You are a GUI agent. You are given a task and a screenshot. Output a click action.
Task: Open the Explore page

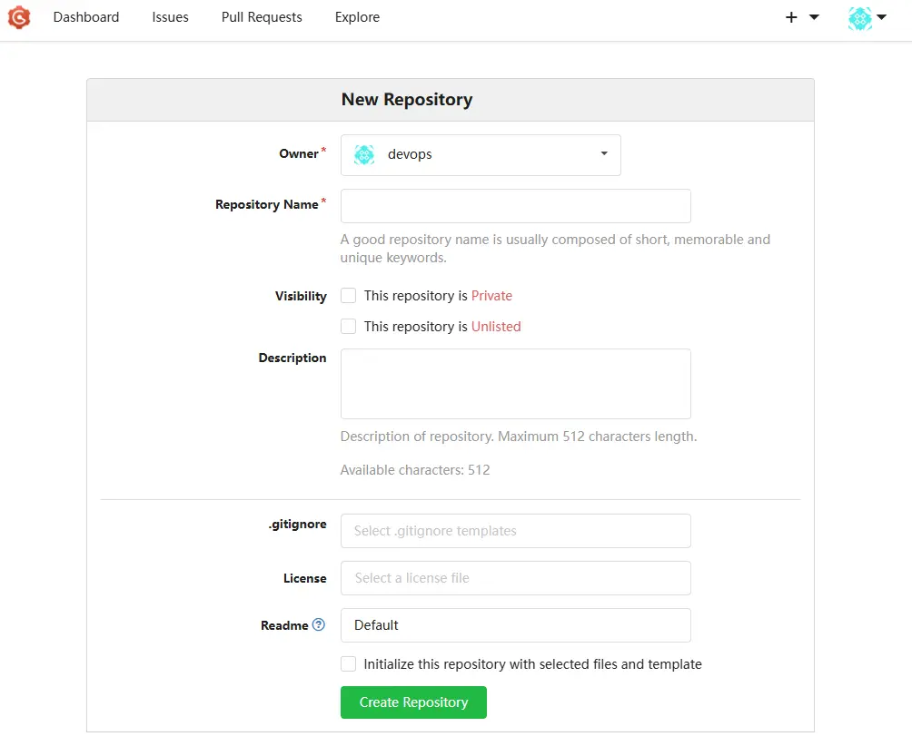(357, 17)
